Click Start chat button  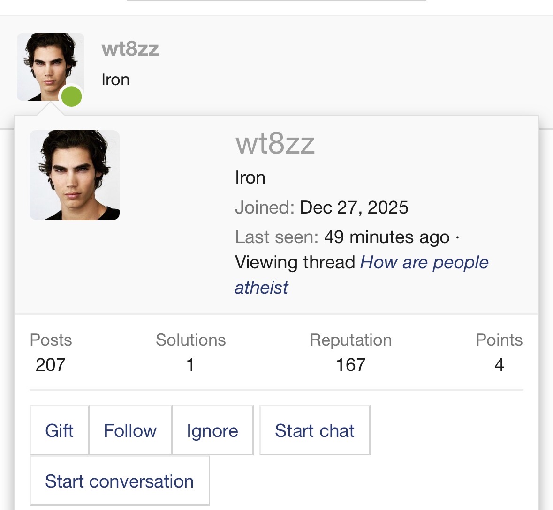pyautogui.click(x=315, y=430)
